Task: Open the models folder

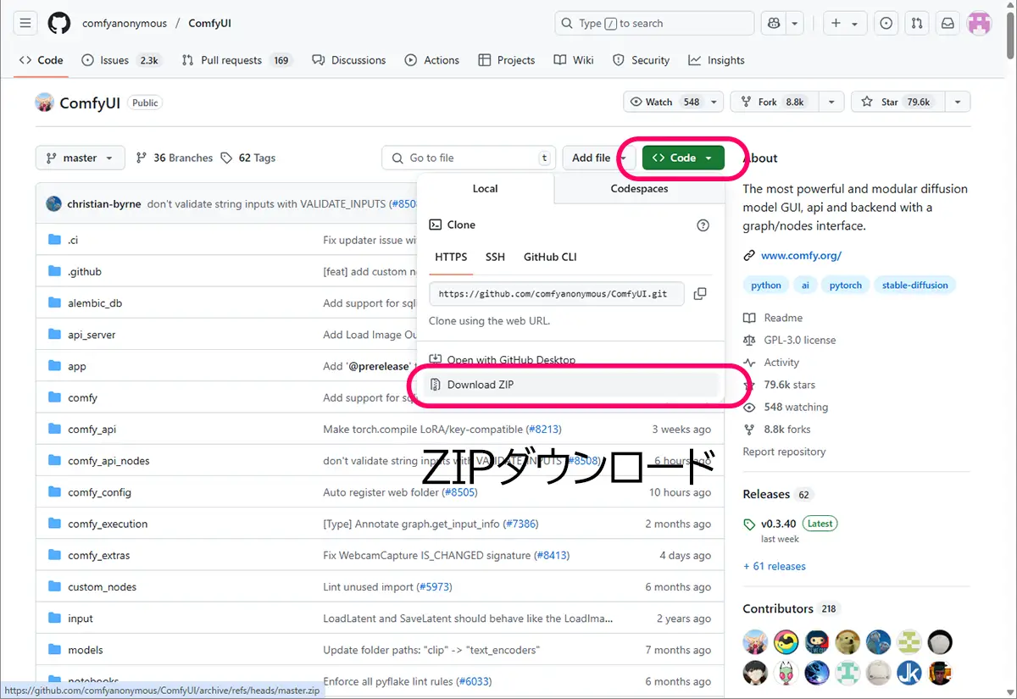Action: click(x=86, y=650)
